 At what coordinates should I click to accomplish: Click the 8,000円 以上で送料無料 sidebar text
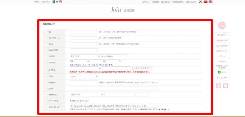[x=222, y=67]
